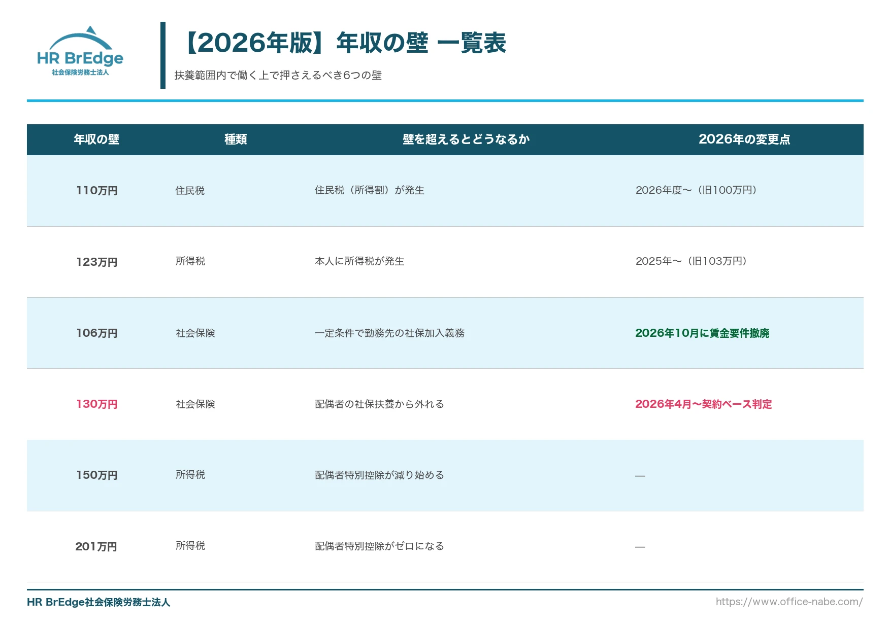Click the 壁を超えるとどうなるか column header
890x629 pixels.
point(466,139)
